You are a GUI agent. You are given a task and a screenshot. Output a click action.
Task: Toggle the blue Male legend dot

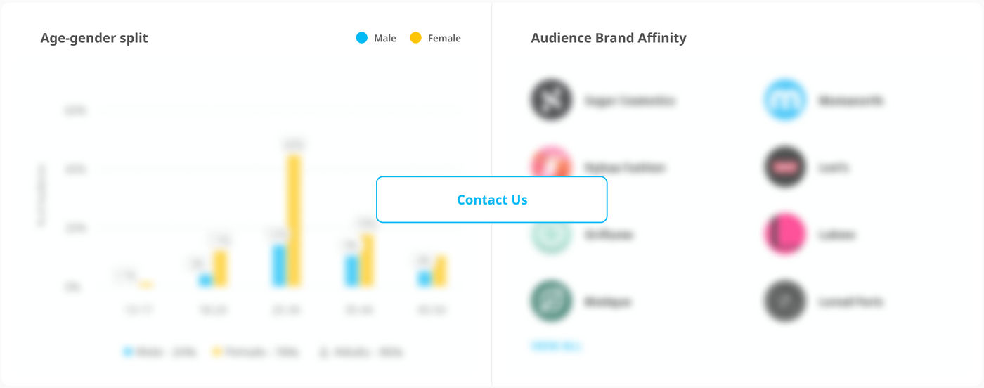[362, 38]
